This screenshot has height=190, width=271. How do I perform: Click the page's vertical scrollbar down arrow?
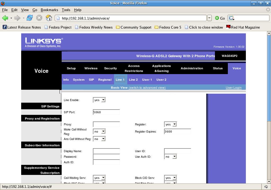pyautogui.click(x=269, y=181)
